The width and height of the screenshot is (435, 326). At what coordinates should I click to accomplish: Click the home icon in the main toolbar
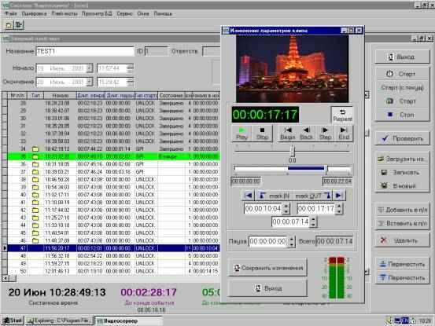click(9, 25)
